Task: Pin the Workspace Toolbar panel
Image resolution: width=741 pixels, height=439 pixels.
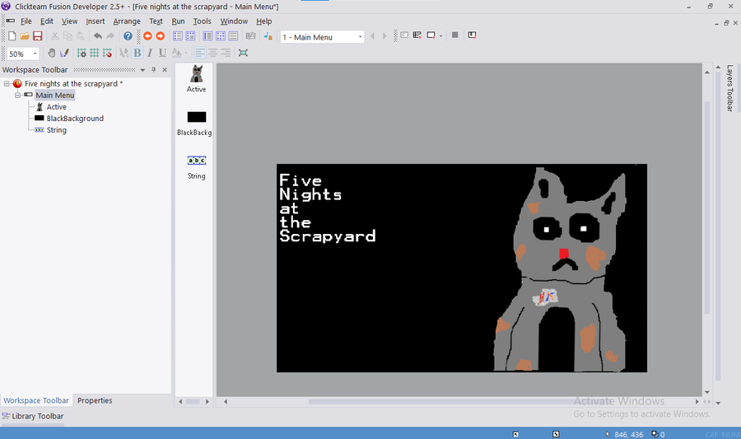Action: [154, 70]
